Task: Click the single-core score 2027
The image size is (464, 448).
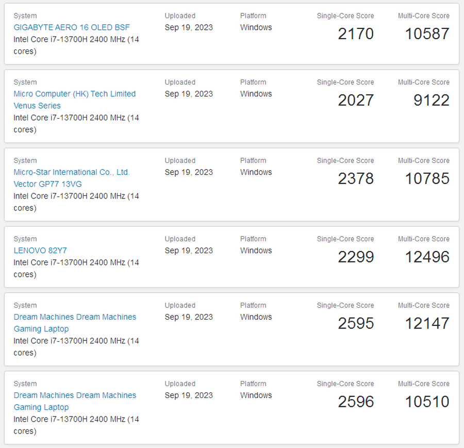Action: click(356, 101)
